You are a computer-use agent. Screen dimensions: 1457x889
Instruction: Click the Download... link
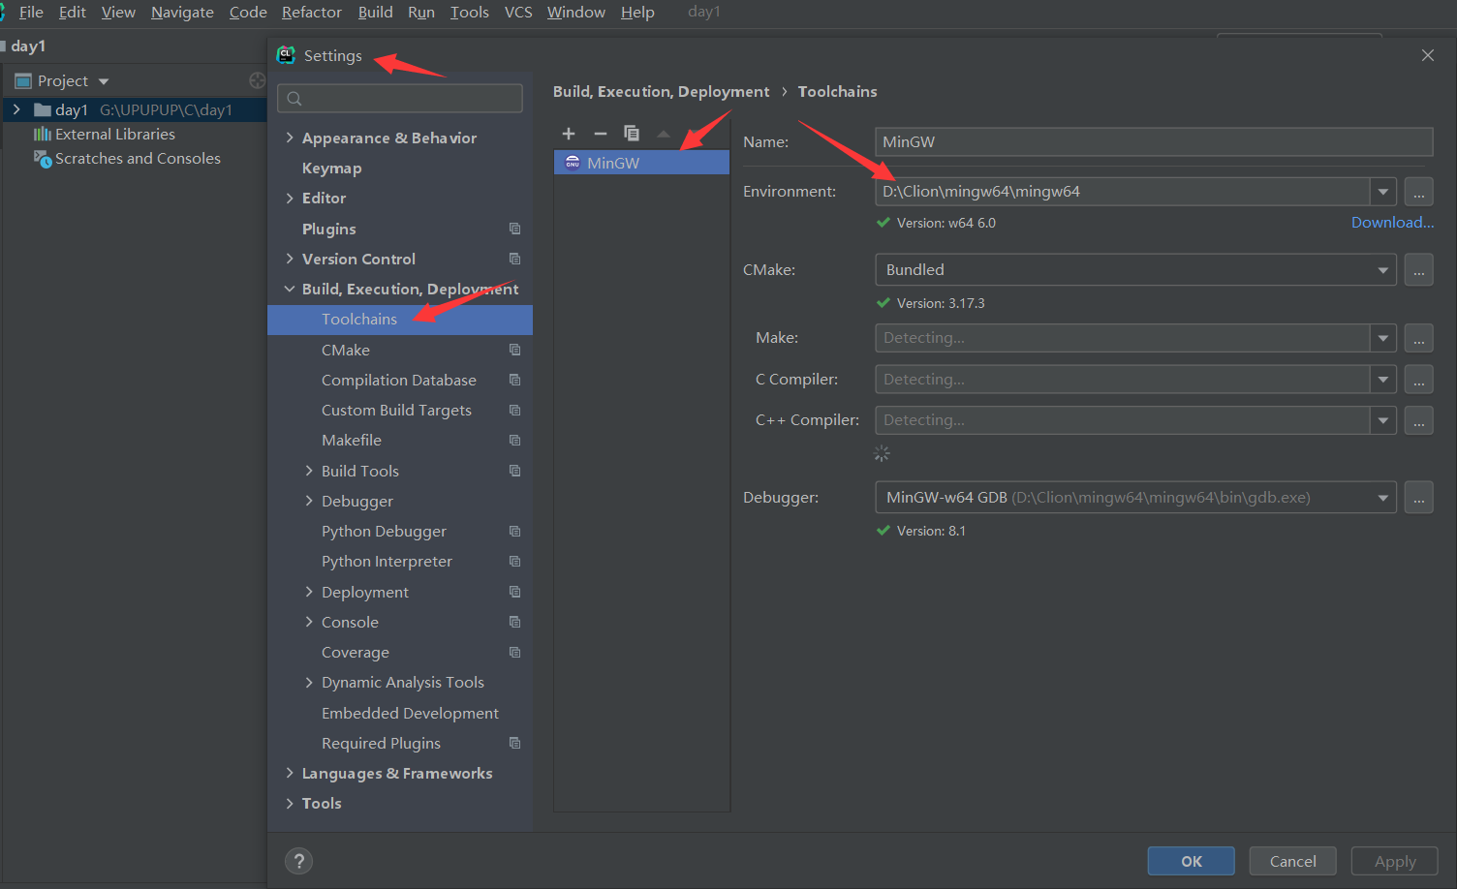[1393, 222]
